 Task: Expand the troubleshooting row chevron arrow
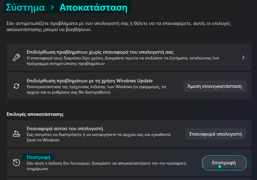pyautogui.click(x=243, y=57)
